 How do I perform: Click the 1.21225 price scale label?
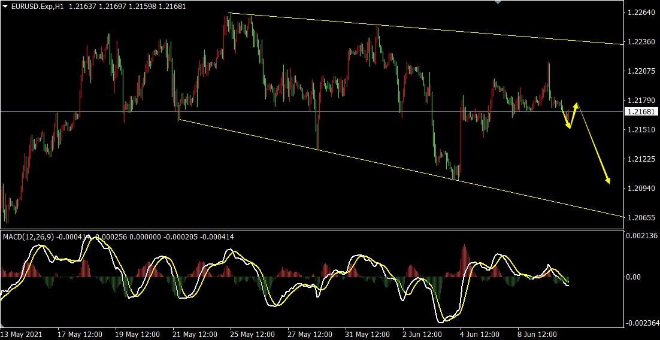[x=641, y=159]
